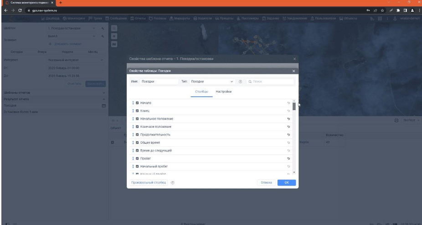Viewport: 422px width, 225px height.
Task: Click the Поиск search field
Action: [x=271, y=82]
